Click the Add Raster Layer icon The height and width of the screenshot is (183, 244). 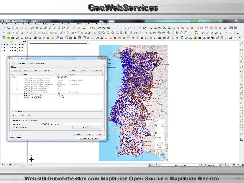pos(37,28)
